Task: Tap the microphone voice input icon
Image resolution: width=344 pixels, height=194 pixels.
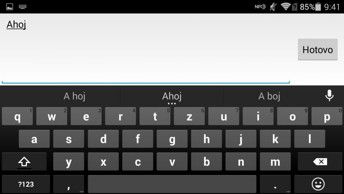Action: click(x=329, y=95)
